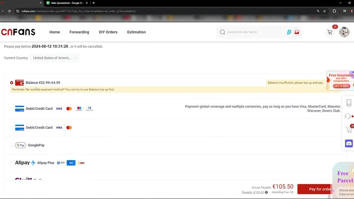
Task: Open a new browser tab
Action: point(94,3)
